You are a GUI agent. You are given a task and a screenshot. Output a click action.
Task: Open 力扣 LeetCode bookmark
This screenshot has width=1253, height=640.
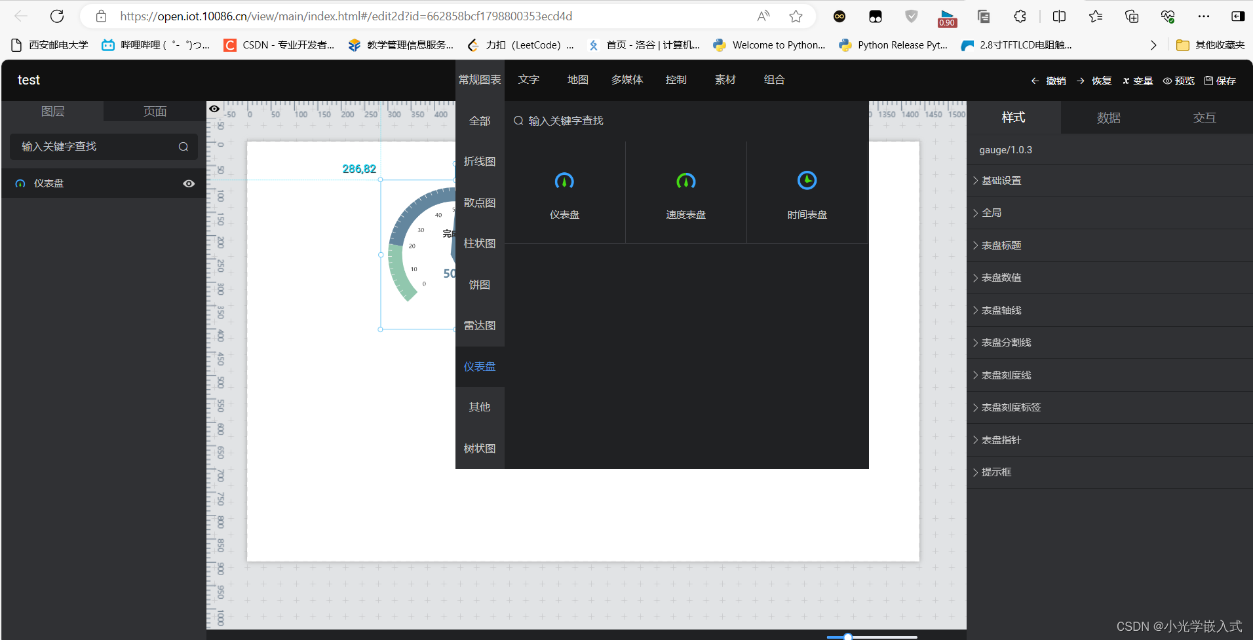point(520,45)
